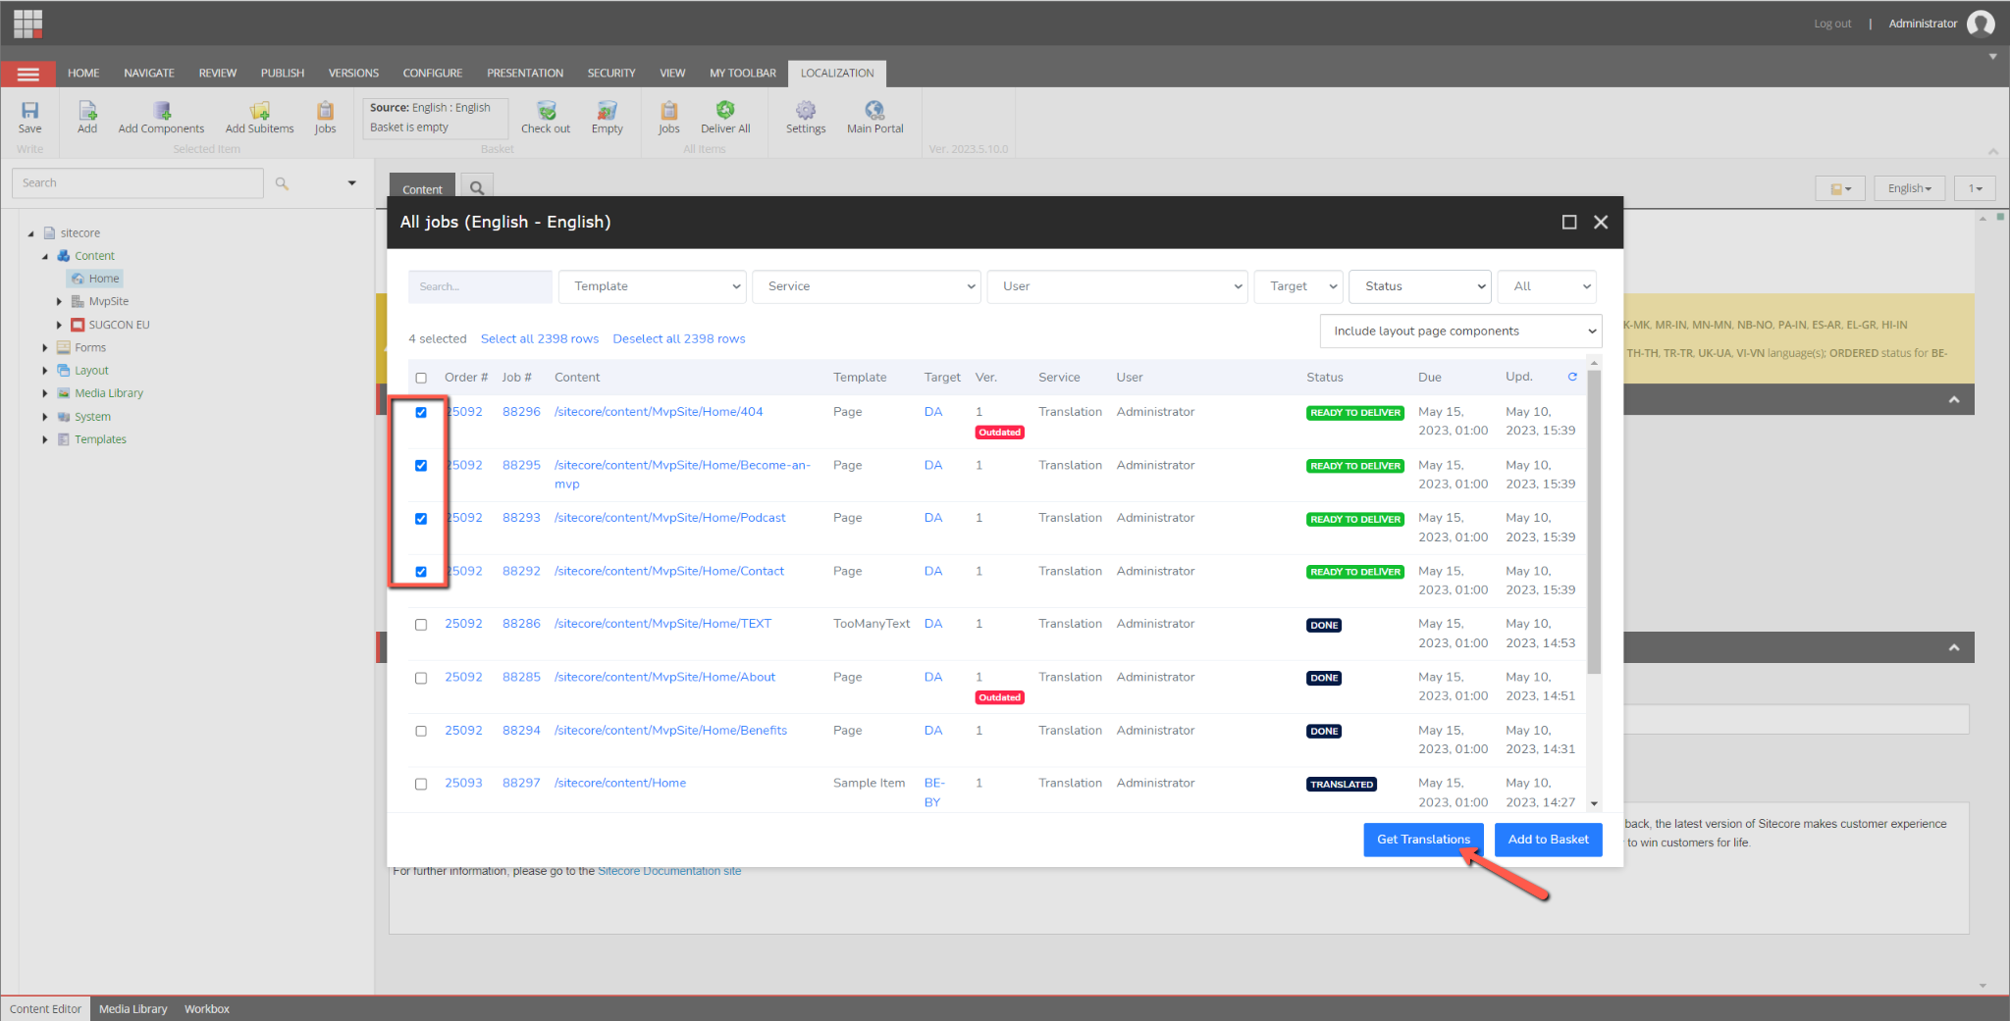This screenshot has height=1021, width=2010.
Task: Click the Log out link
Action: [1832, 24]
